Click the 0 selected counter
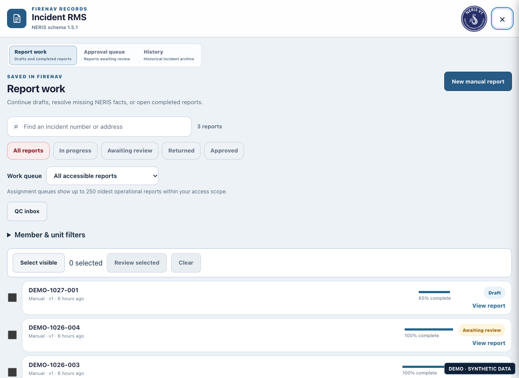 [86, 263]
